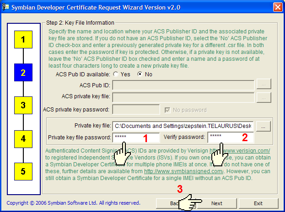This screenshot has height=212, width=285.
Task: Close the Certificate Request Wizard window
Action: pos(278,7)
